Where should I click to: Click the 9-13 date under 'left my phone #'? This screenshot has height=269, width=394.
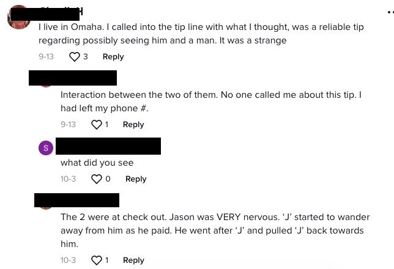69,125
